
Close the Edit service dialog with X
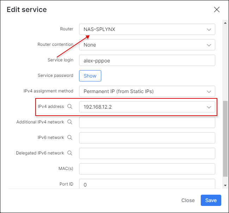click(217, 10)
